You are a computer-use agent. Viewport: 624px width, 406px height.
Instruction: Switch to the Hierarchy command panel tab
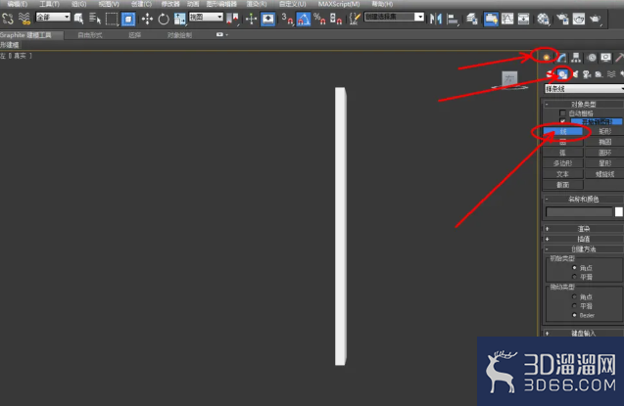click(576, 57)
